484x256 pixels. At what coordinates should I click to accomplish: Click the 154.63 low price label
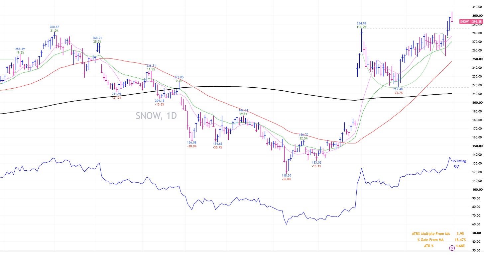pyautogui.click(x=218, y=144)
